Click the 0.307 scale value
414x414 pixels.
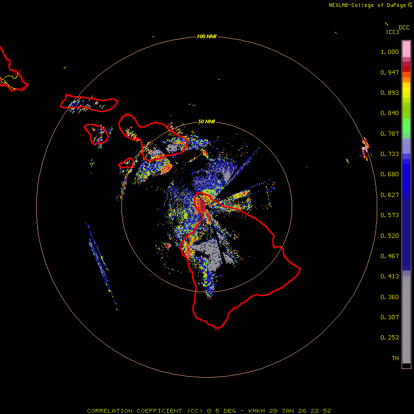pyautogui.click(x=390, y=317)
